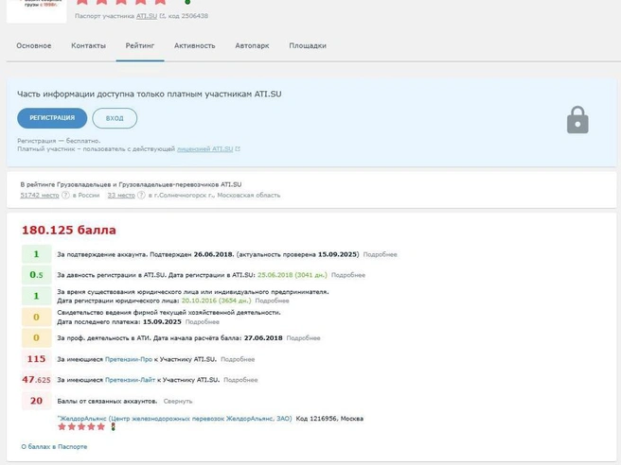Open the Площадки tab
Screen dimensions: 621x465
pyautogui.click(x=308, y=46)
